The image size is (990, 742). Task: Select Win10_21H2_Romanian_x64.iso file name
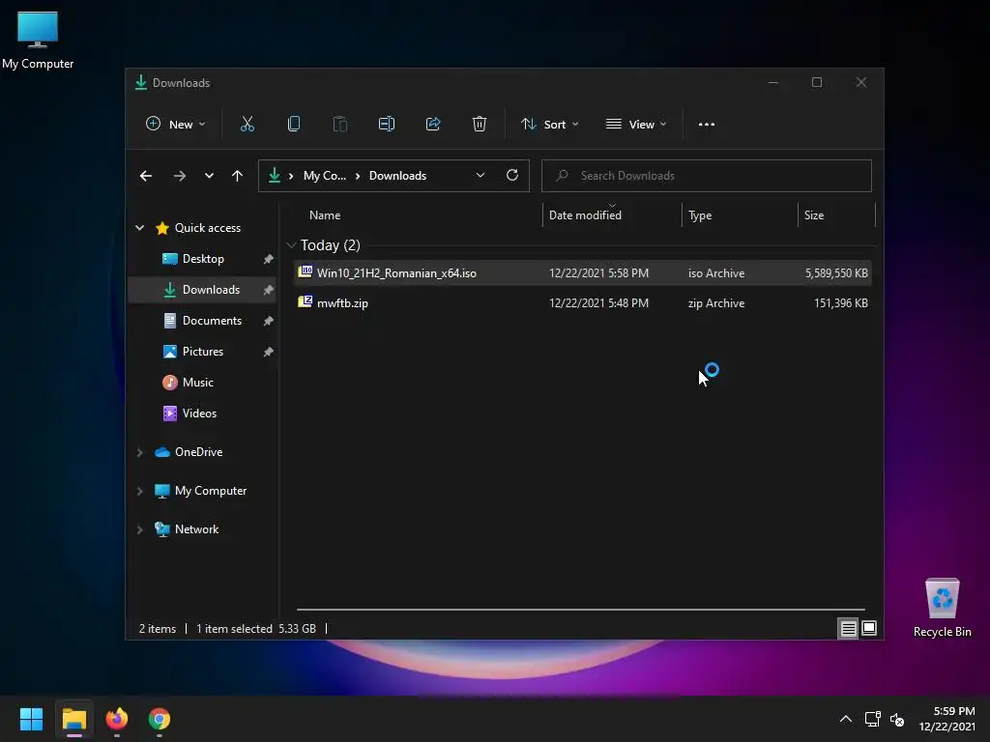[x=396, y=273]
